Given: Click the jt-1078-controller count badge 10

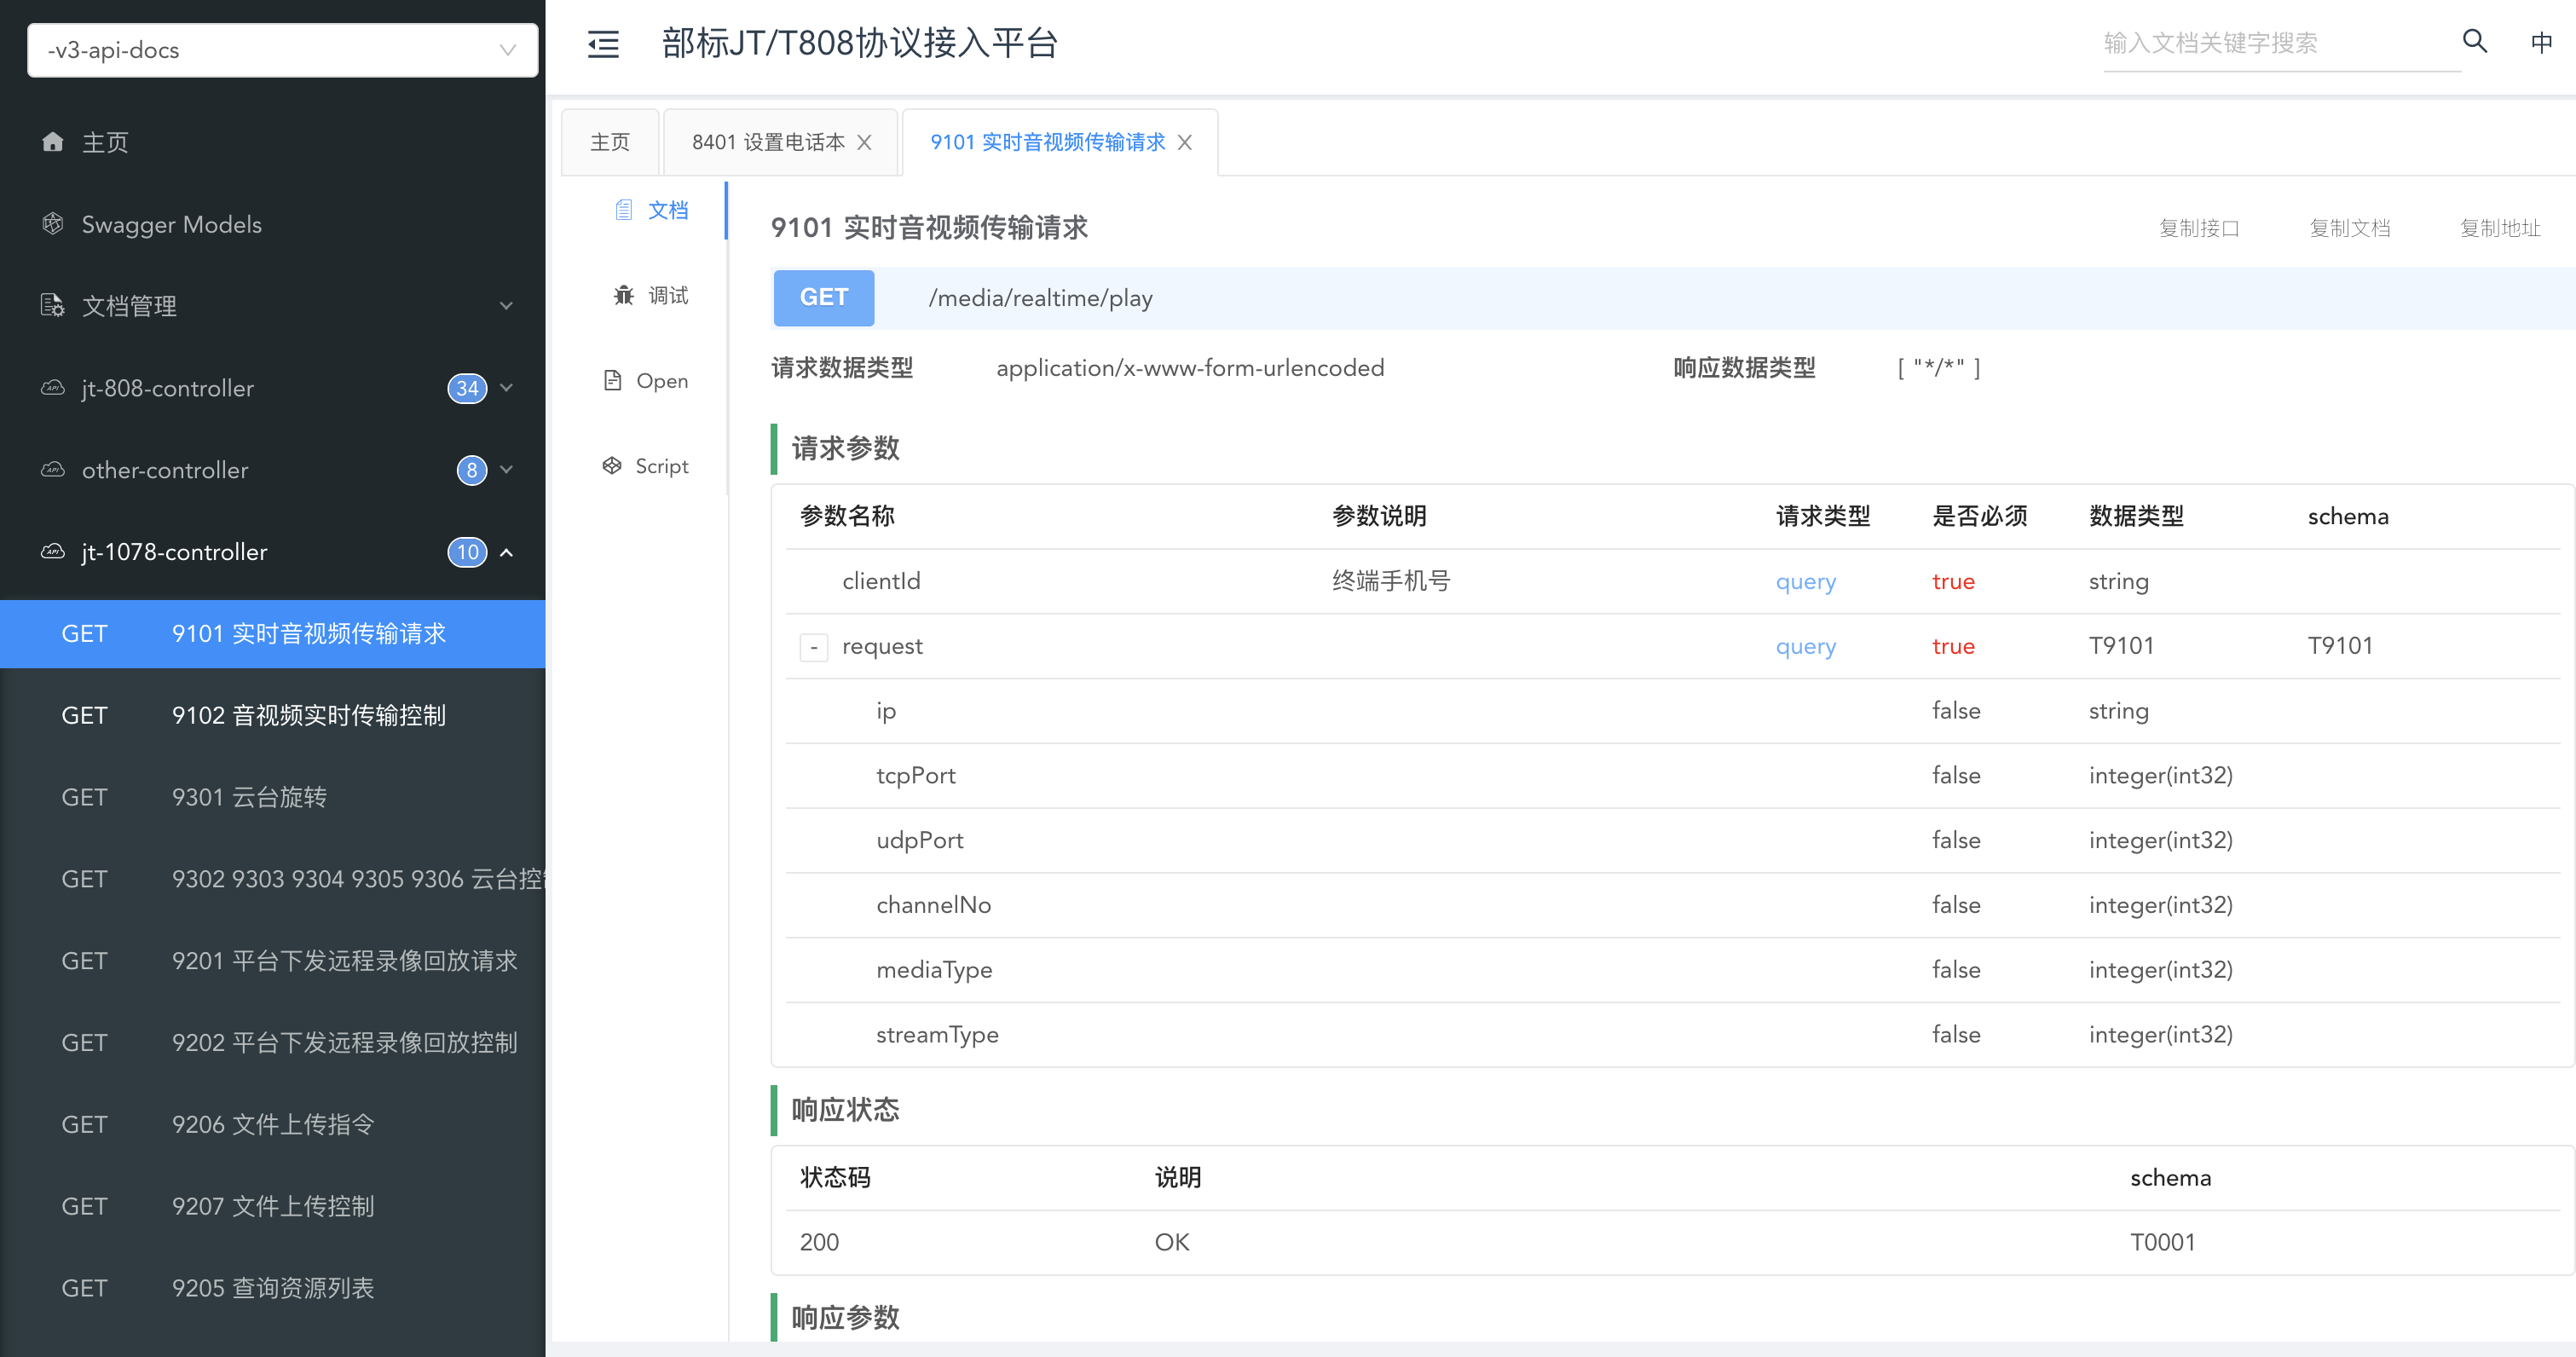Looking at the screenshot, I should [x=467, y=552].
